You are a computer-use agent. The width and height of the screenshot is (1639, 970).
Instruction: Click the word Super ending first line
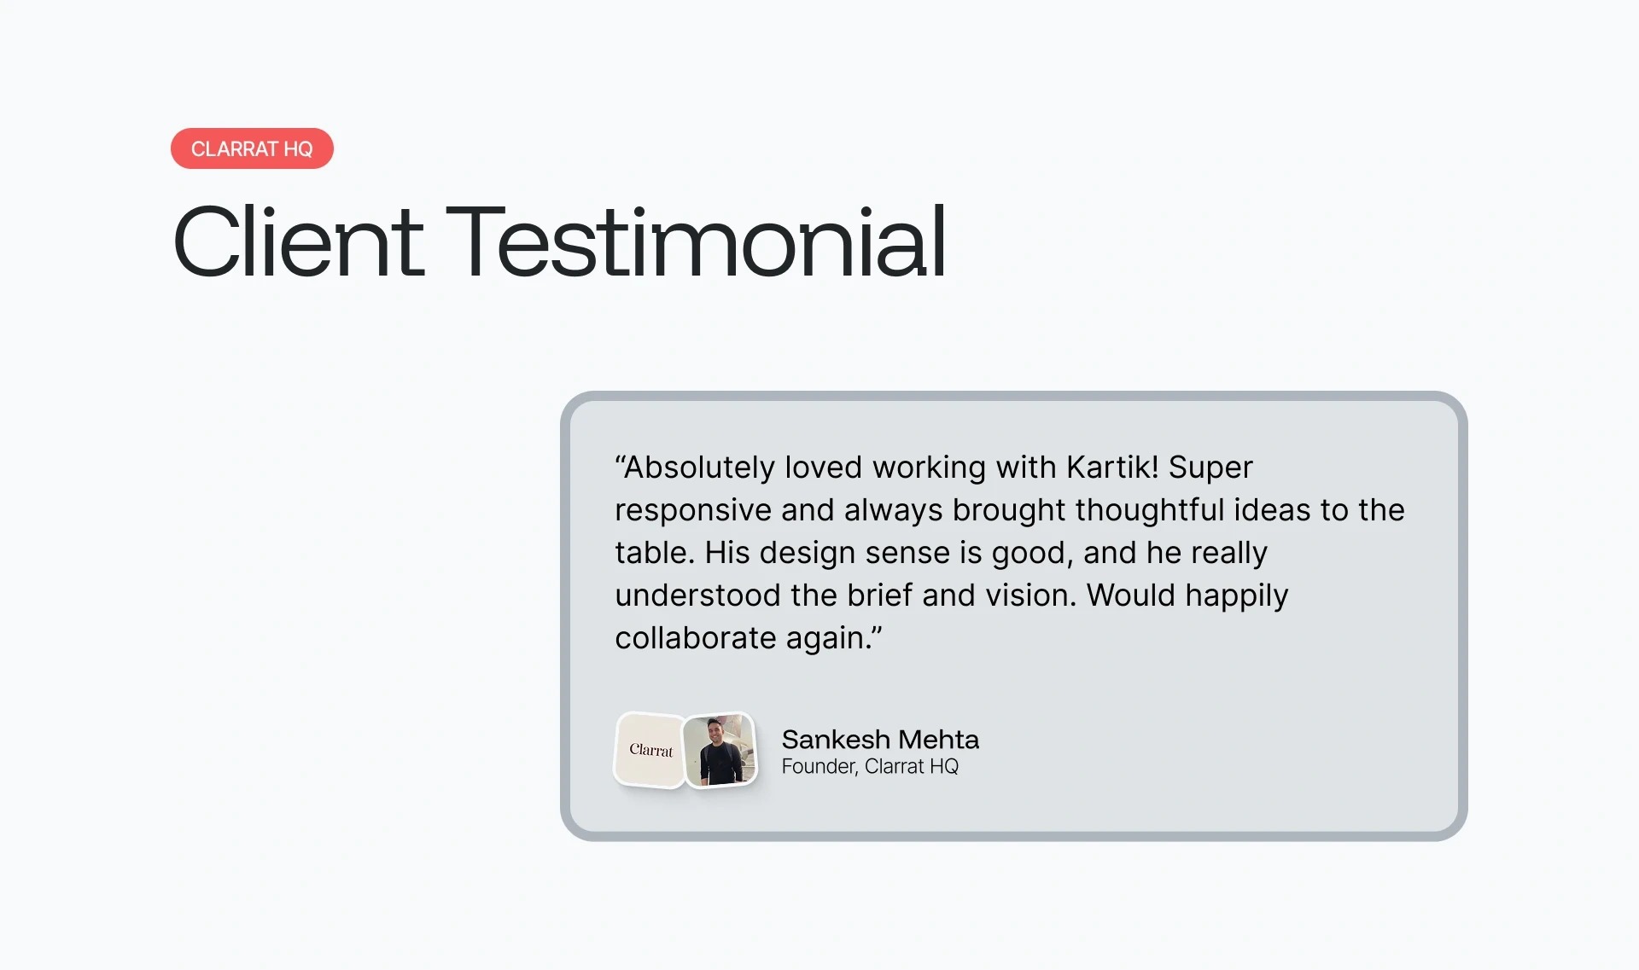1210,468
